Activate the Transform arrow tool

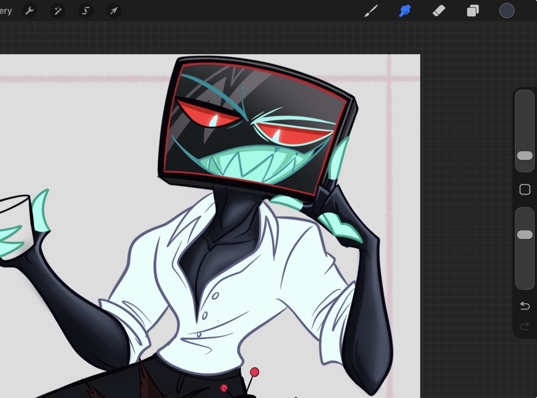[114, 11]
